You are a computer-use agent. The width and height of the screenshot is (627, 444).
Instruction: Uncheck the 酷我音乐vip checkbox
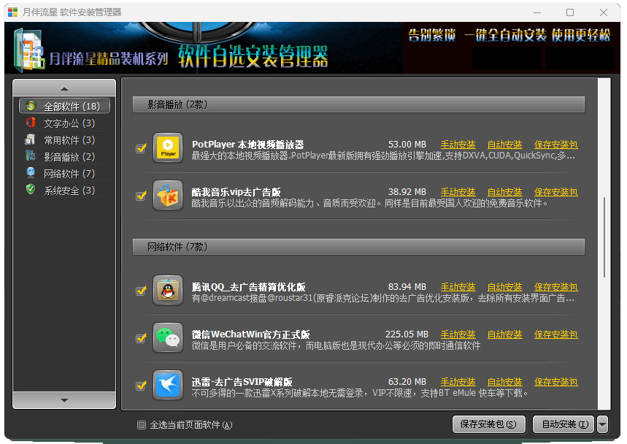tap(141, 196)
